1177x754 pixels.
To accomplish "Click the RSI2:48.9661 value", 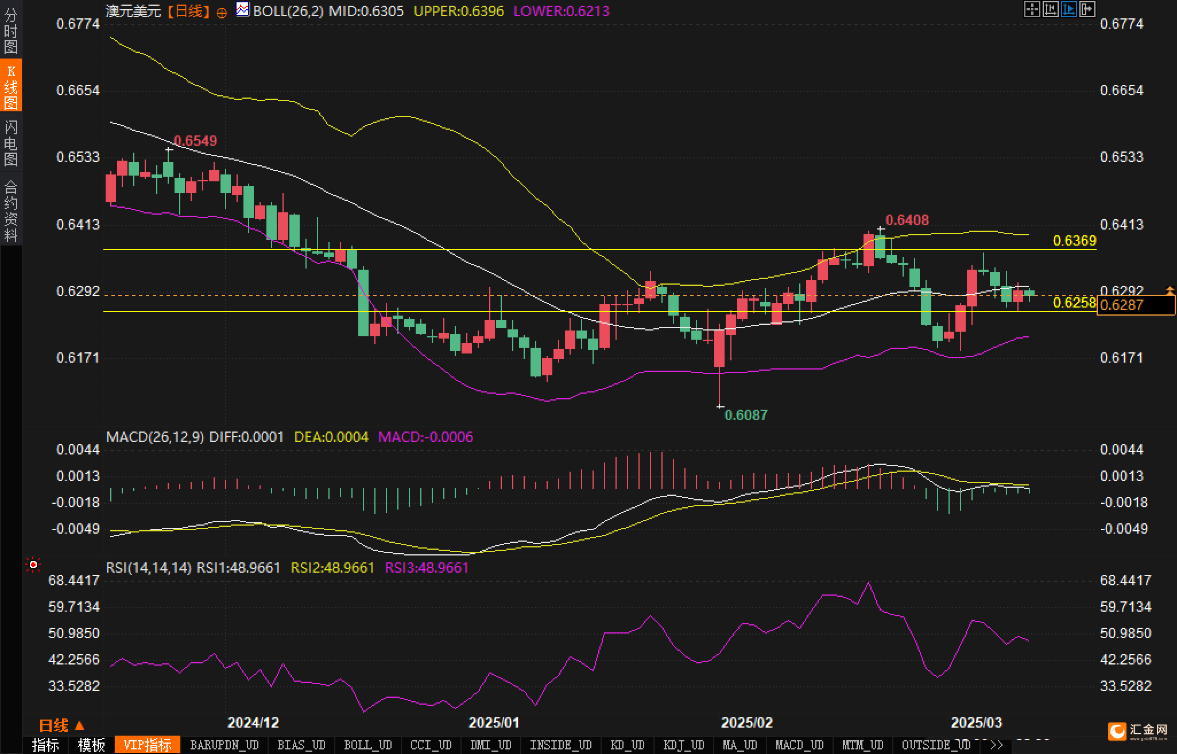I will [333, 568].
